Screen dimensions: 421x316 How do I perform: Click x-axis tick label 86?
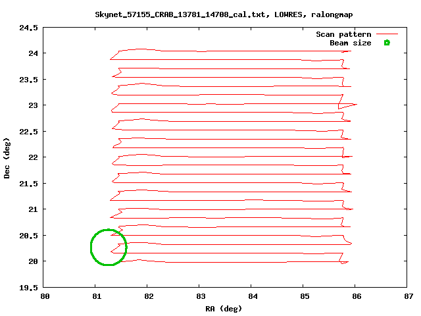pos(357,296)
